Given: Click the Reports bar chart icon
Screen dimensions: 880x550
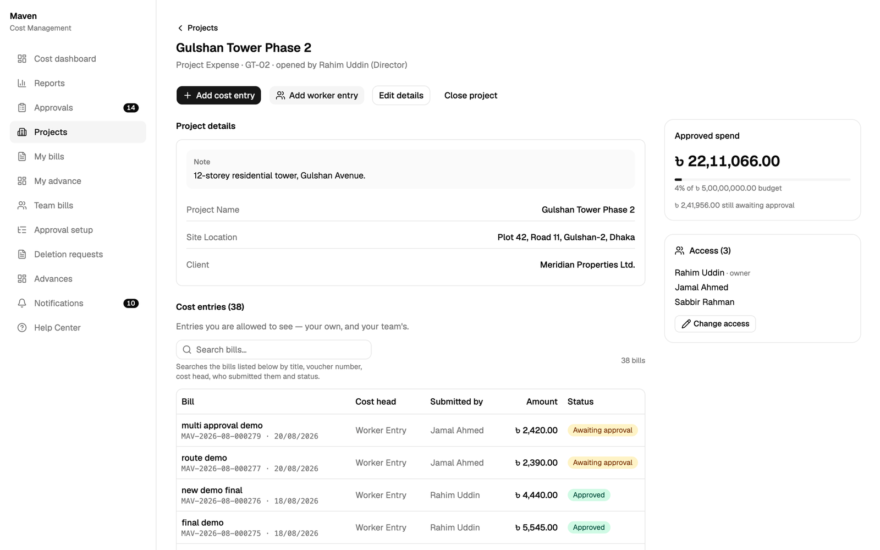Looking at the screenshot, I should tap(22, 83).
